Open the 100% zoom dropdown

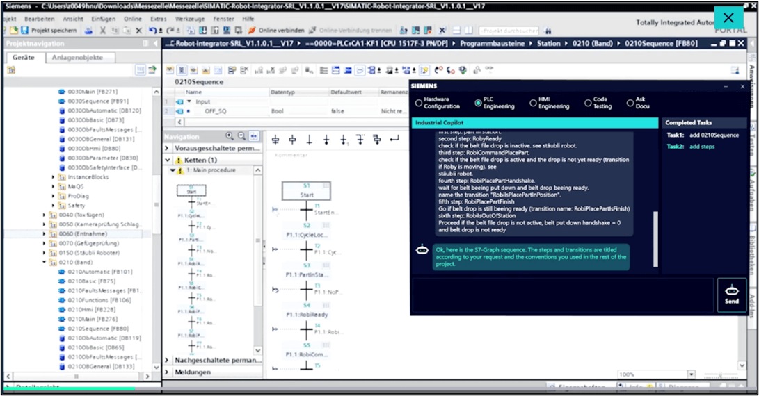point(692,374)
